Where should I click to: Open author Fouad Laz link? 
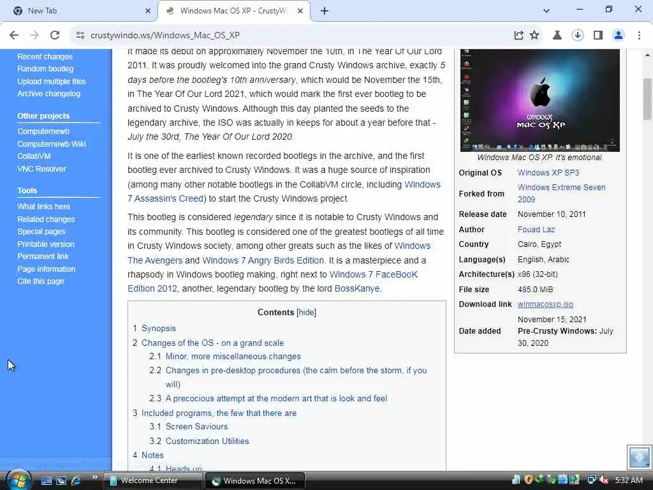point(536,230)
